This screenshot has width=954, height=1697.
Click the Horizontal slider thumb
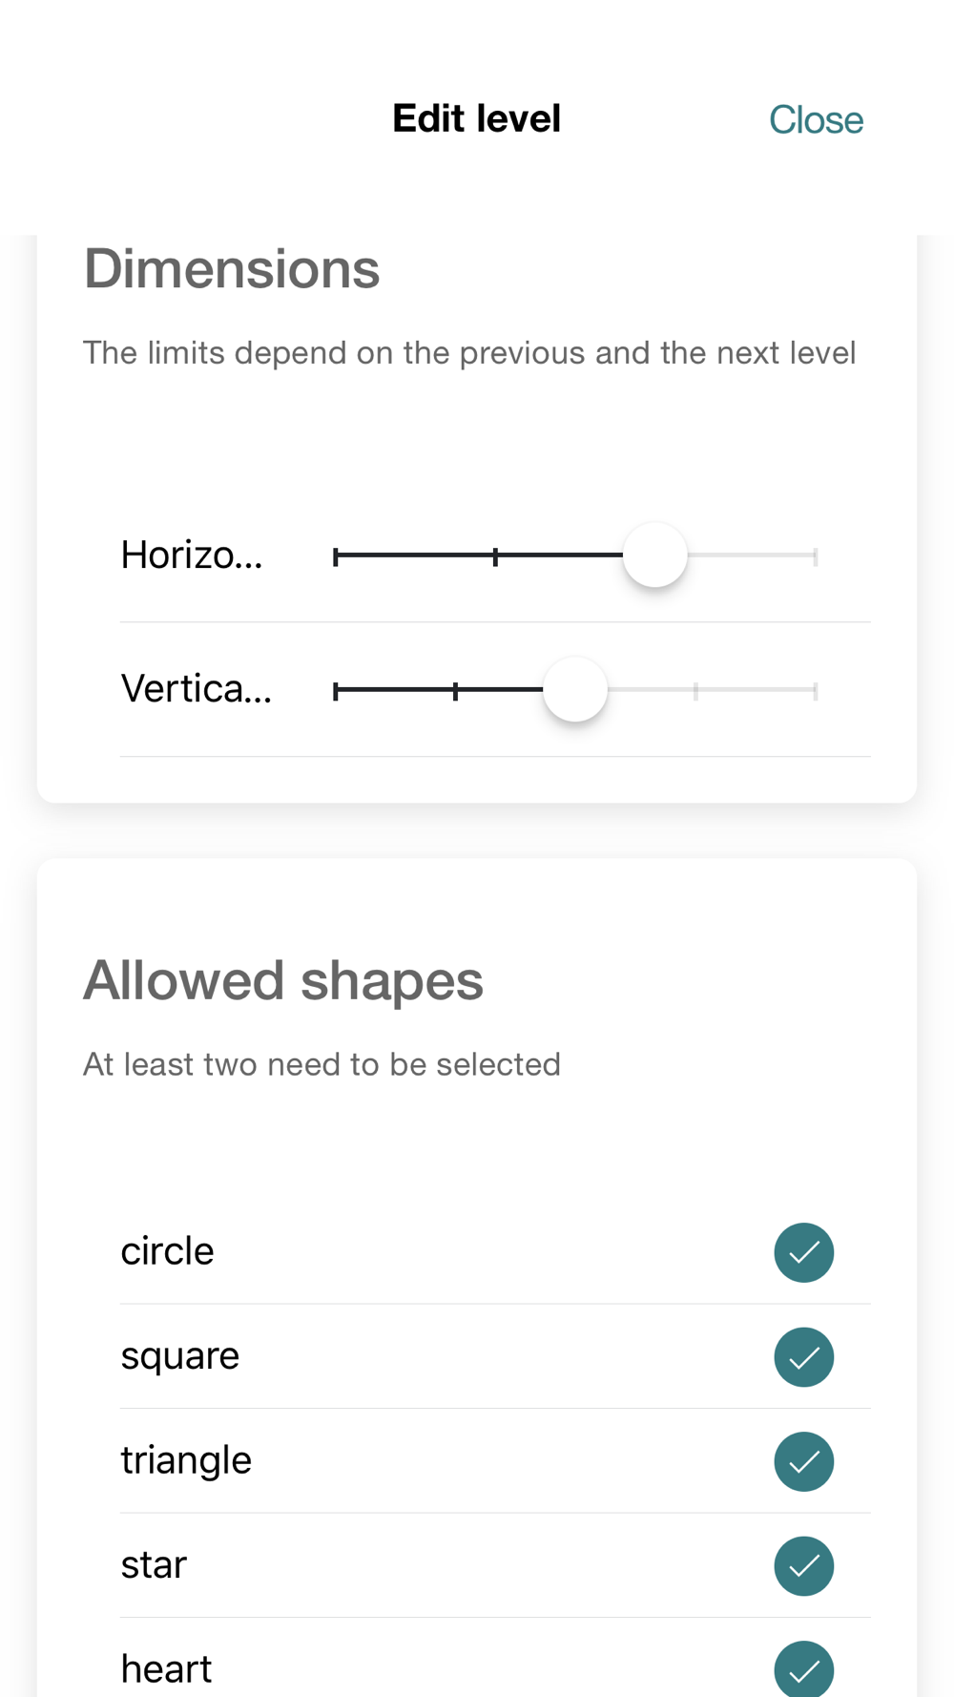pos(654,555)
